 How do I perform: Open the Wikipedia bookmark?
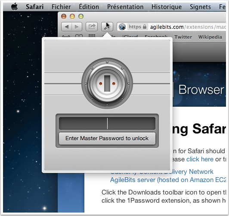[x=210, y=37]
